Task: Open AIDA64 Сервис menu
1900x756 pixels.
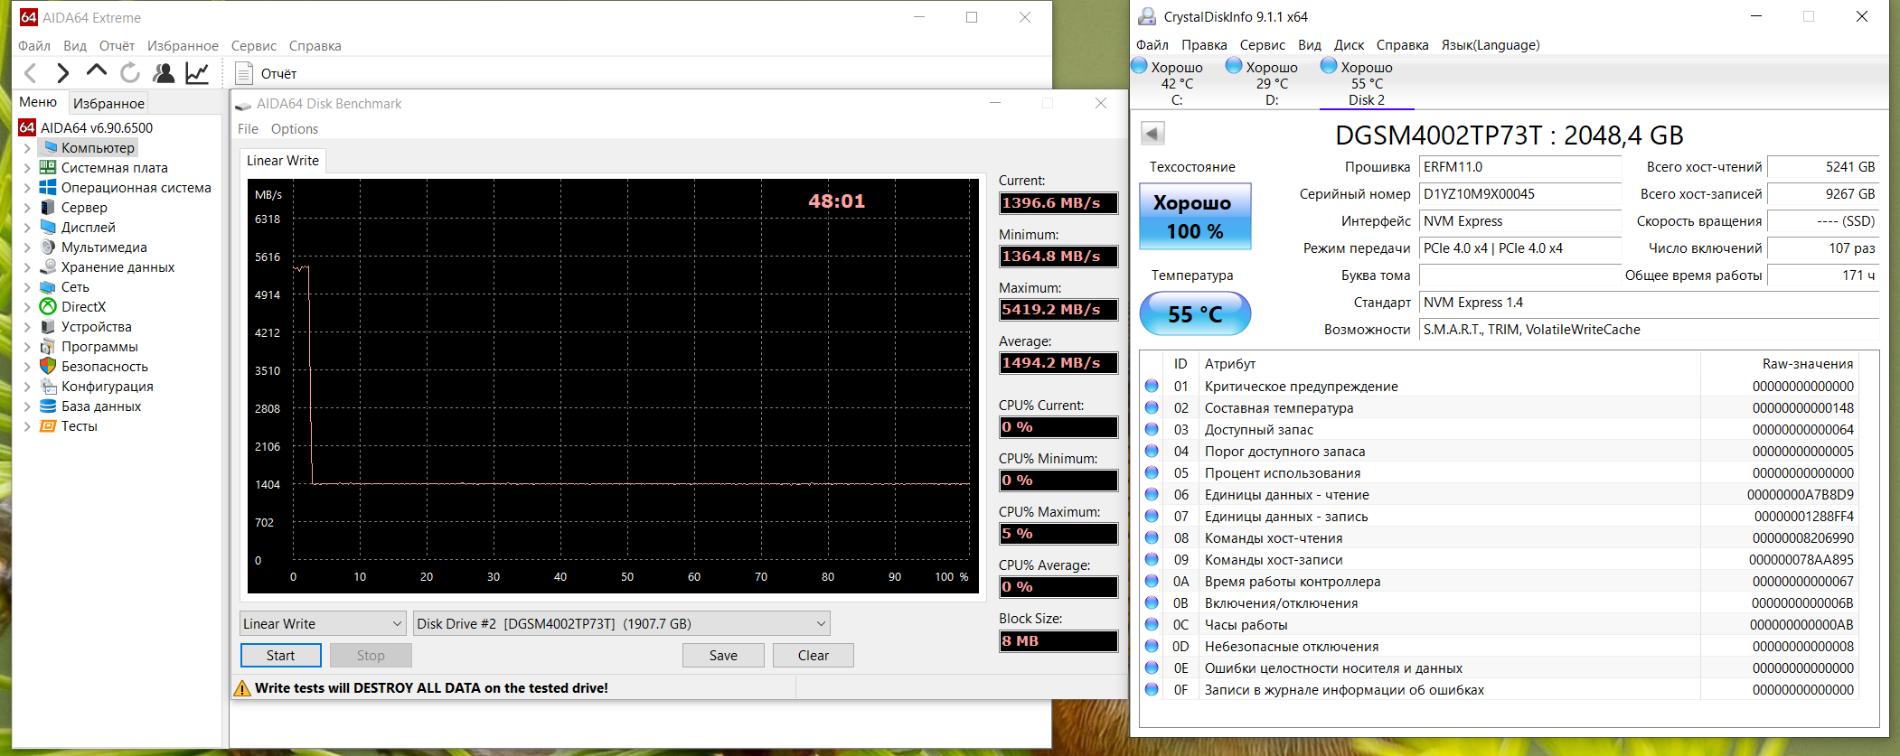Action: tap(254, 45)
